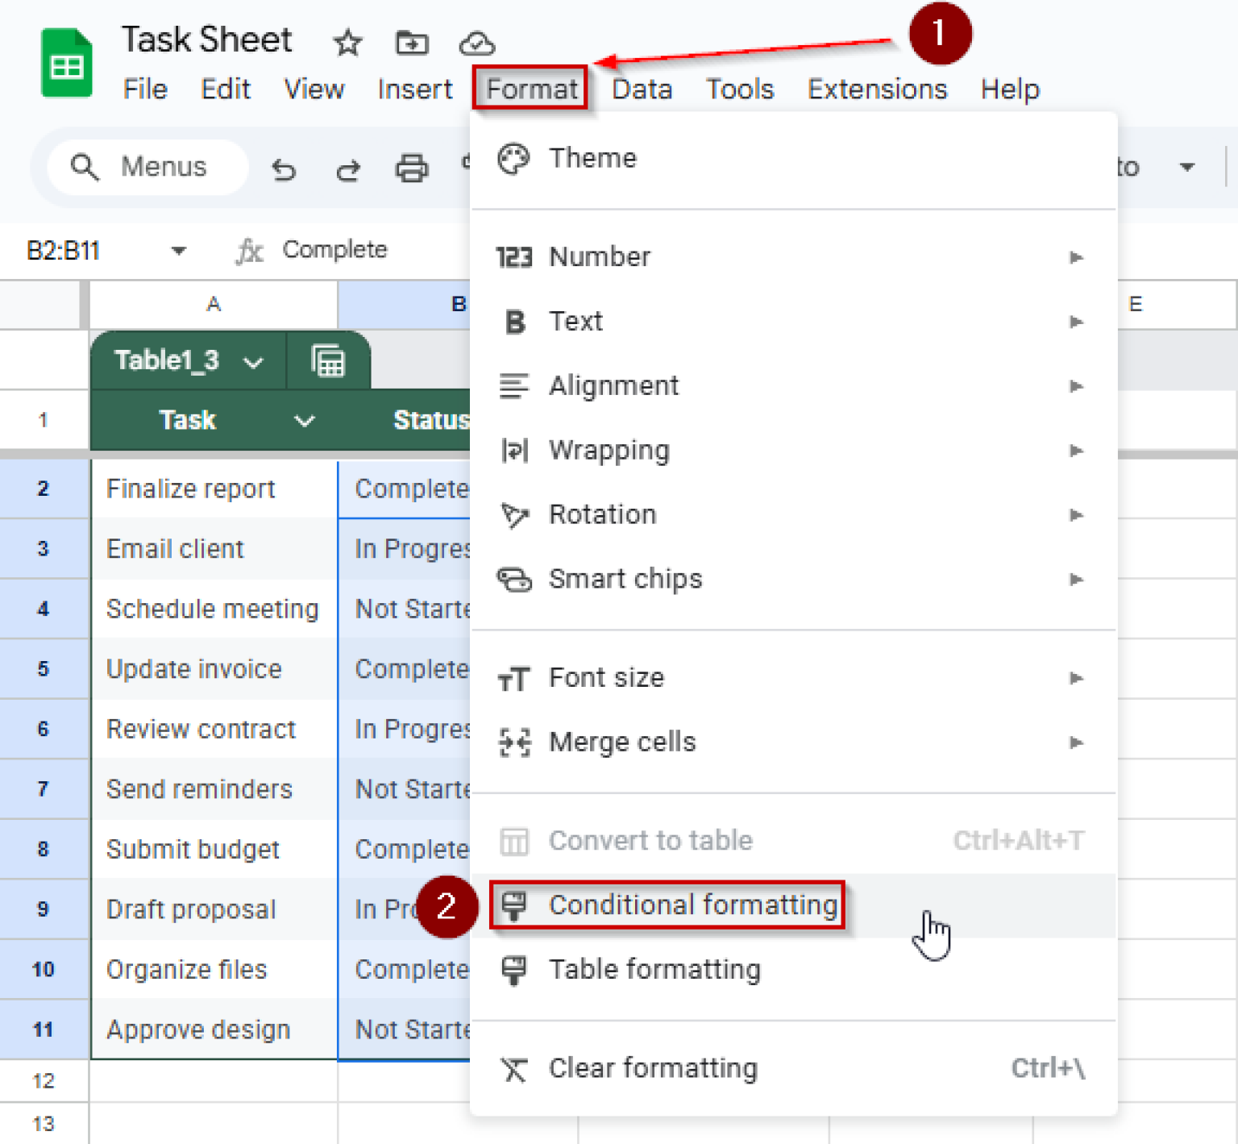
Task: Select Conditional formatting from the menu
Action: 692,905
